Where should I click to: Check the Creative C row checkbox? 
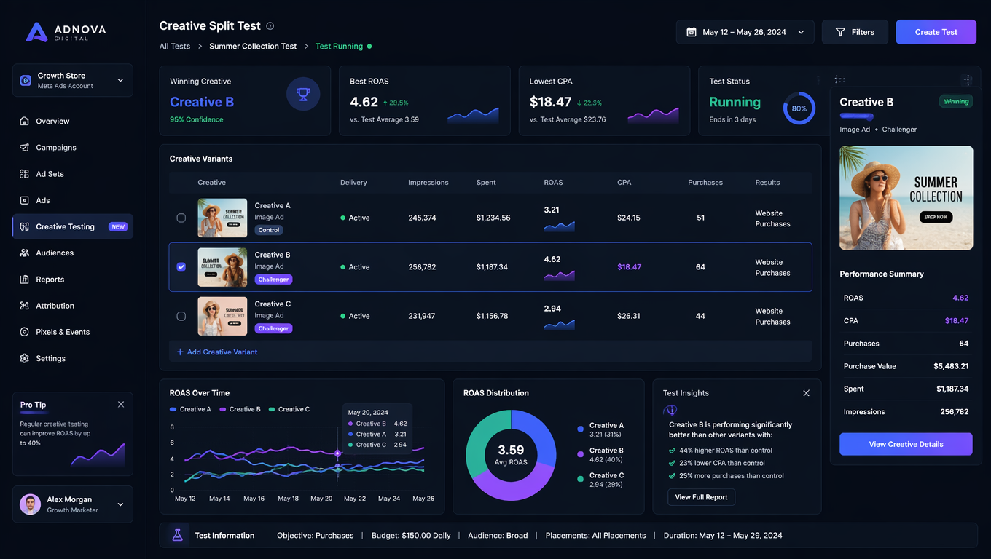(x=181, y=316)
